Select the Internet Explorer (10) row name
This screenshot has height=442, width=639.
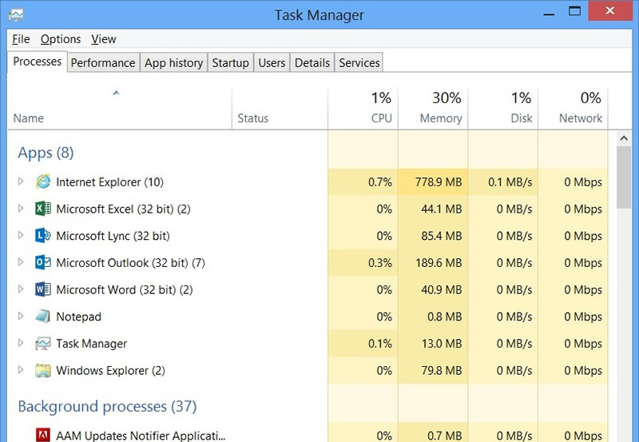tap(109, 182)
